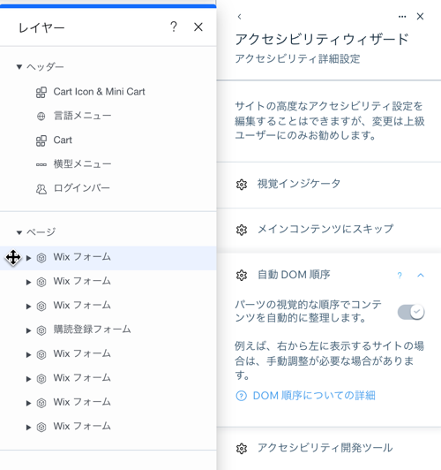Collapse the ページ tree section
441x470 pixels.
pos(19,232)
